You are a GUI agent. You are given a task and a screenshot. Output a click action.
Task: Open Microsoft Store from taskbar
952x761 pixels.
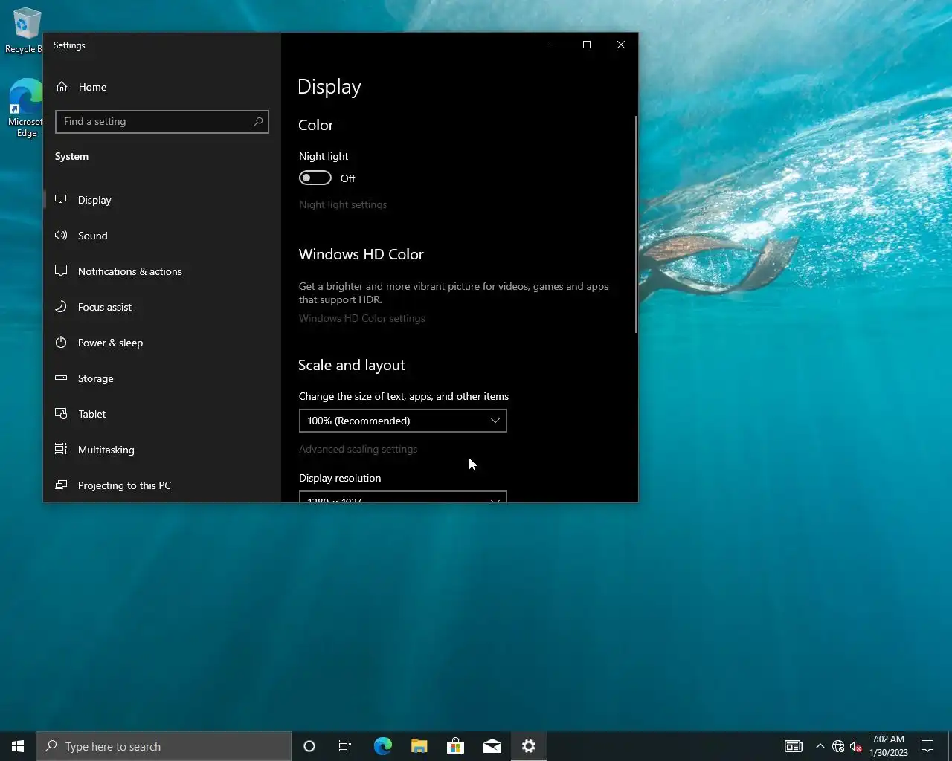click(x=455, y=746)
